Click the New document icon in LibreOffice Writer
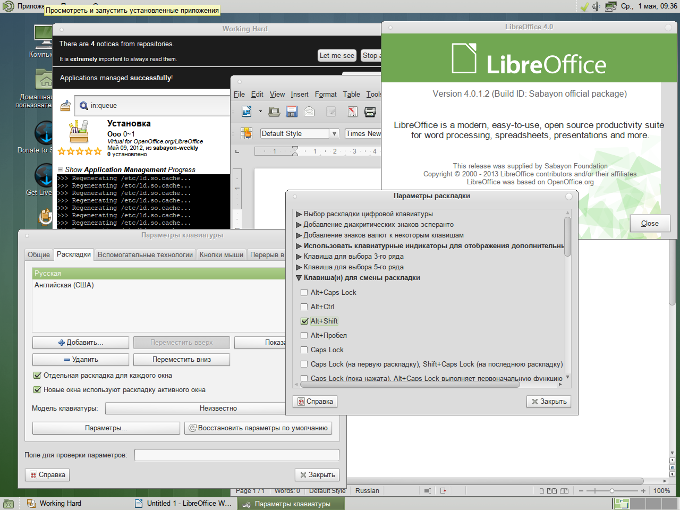The image size is (680, 510). coord(246,112)
